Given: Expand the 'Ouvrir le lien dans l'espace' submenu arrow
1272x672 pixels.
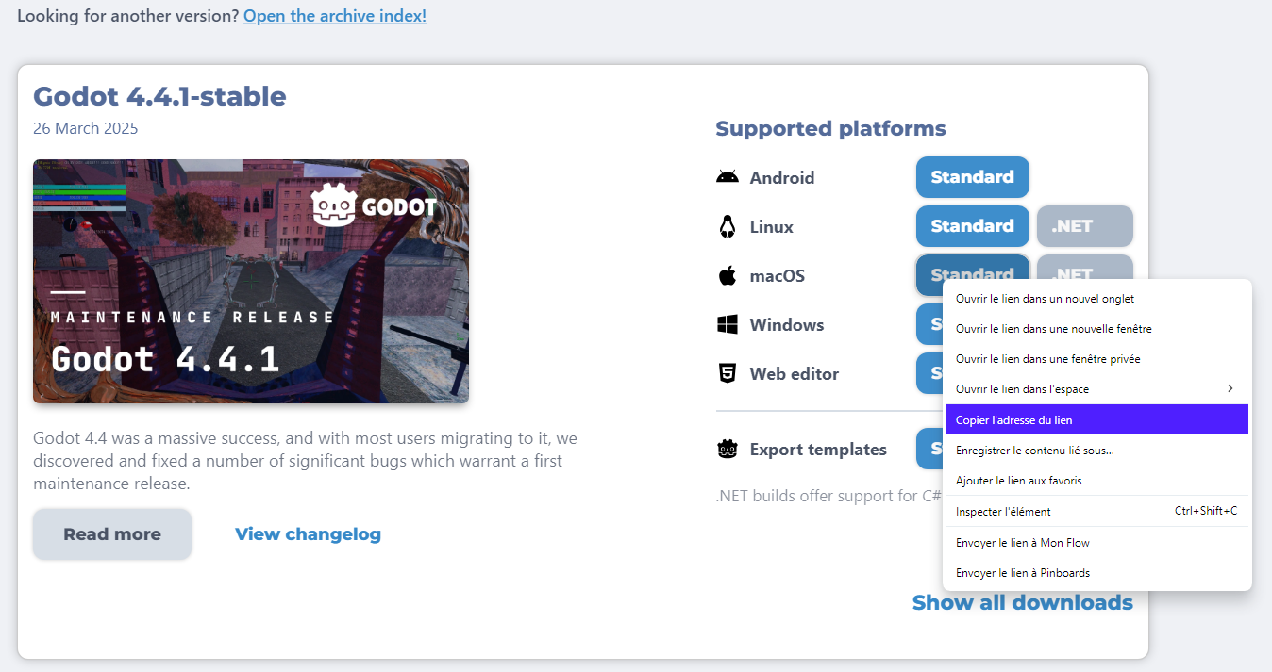Looking at the screenshot, I should pyautogui.click(x=1230, y=388).
